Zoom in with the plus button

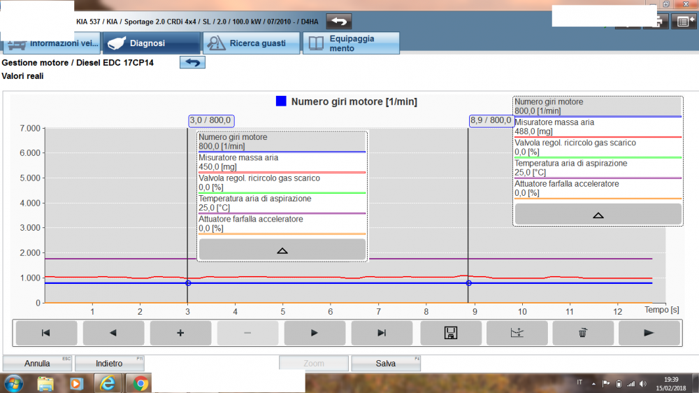(x=180, y=333)
